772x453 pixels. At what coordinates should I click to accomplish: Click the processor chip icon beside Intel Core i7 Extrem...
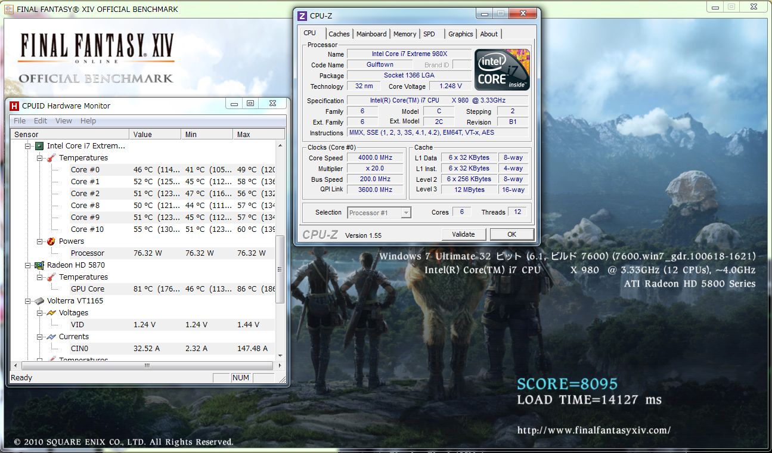tap(39, 146)
